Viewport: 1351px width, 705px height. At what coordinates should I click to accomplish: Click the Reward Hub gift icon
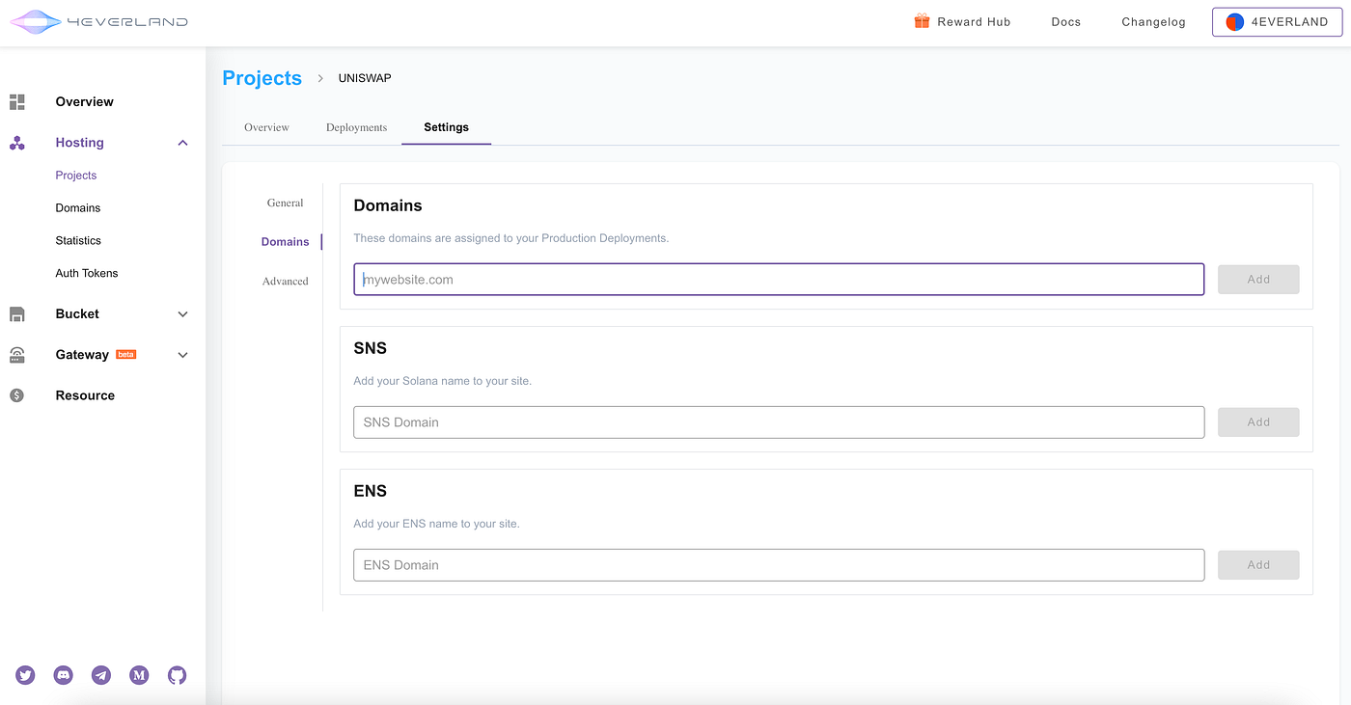coord(922,20)
